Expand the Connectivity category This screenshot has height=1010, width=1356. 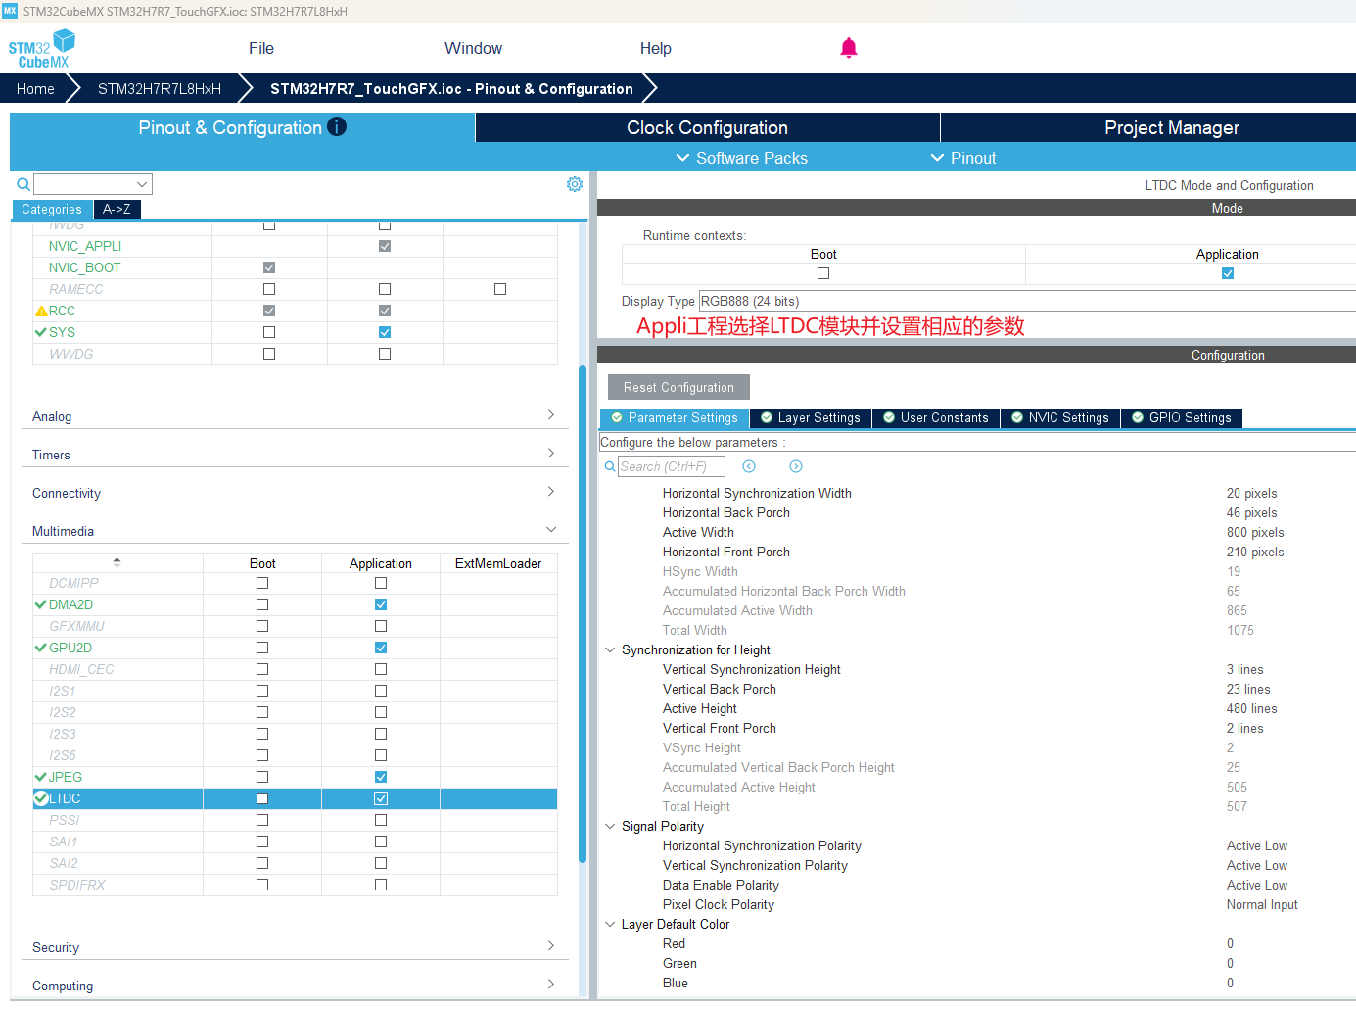coord(294,493)
